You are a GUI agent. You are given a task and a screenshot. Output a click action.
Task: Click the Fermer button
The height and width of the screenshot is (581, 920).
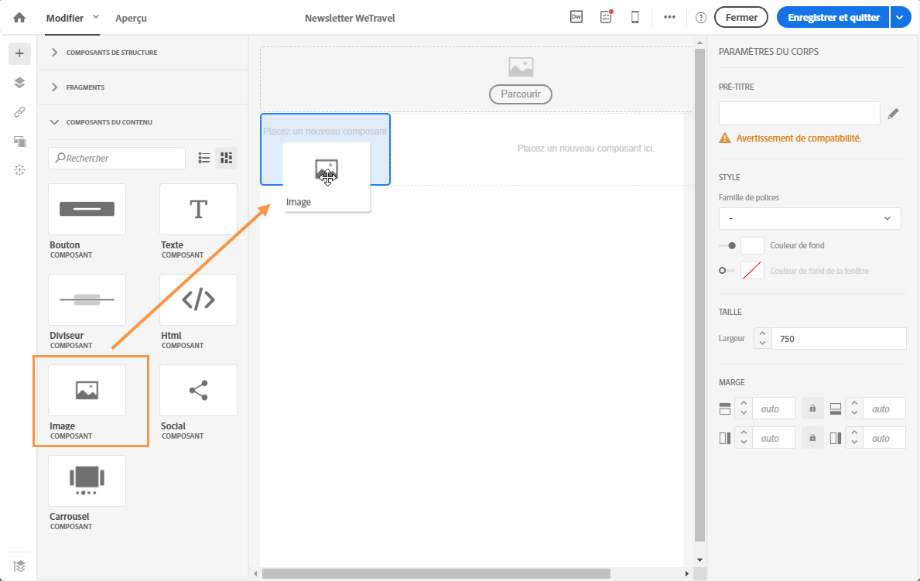pyautogui.click(x=741, y=18)
